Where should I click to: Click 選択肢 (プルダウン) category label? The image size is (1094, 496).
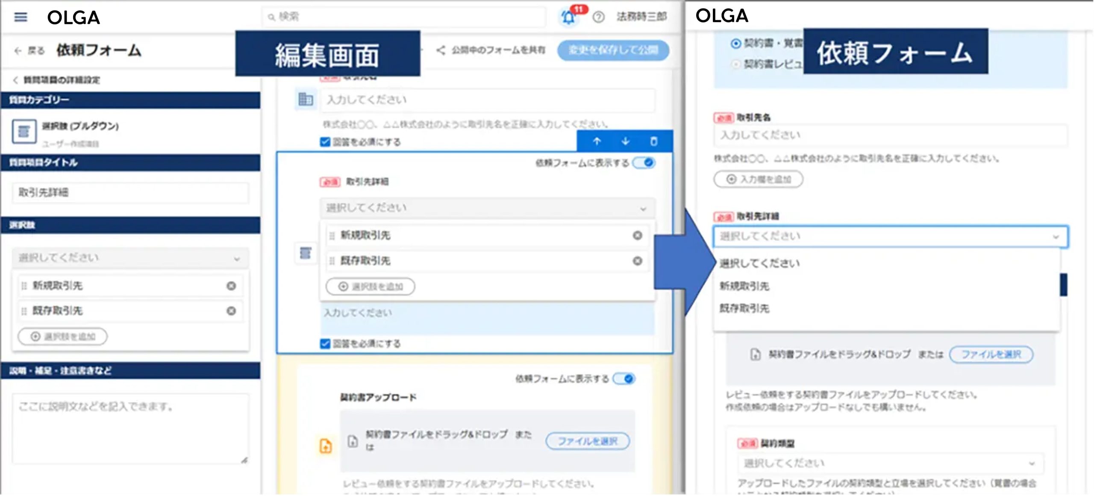(80, 126)
